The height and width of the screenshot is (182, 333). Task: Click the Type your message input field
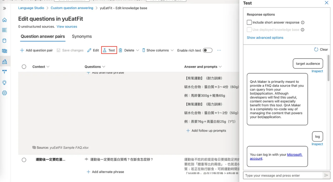283,175
